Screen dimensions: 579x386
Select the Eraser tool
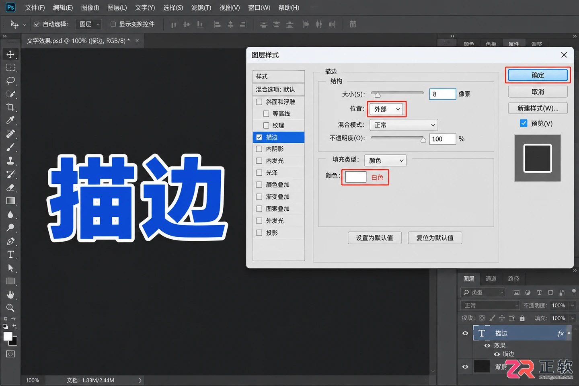coord(10,187)
